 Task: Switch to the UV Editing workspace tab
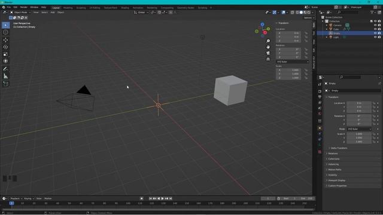(95, 8)
